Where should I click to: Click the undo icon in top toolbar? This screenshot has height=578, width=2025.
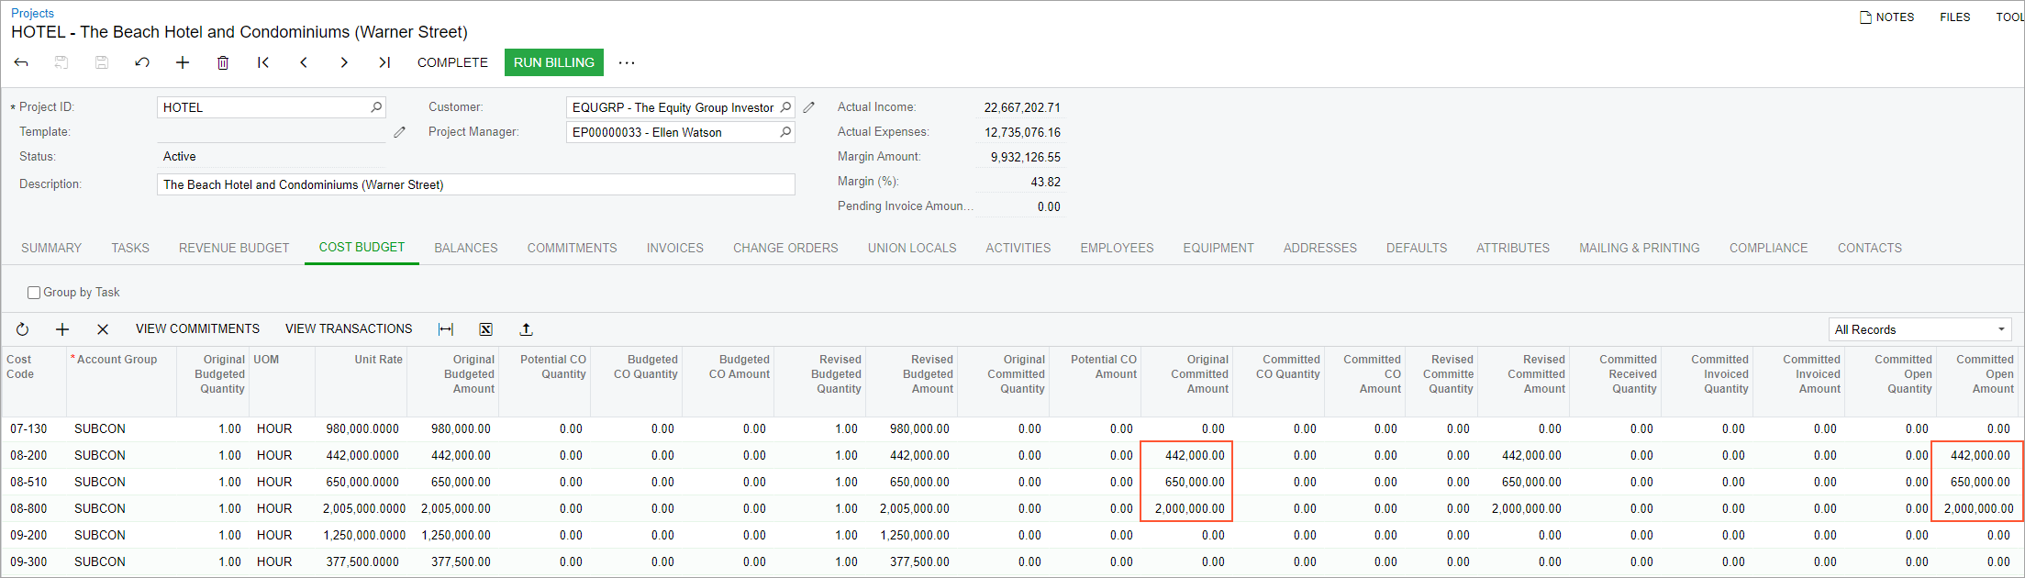coord(142,62)
